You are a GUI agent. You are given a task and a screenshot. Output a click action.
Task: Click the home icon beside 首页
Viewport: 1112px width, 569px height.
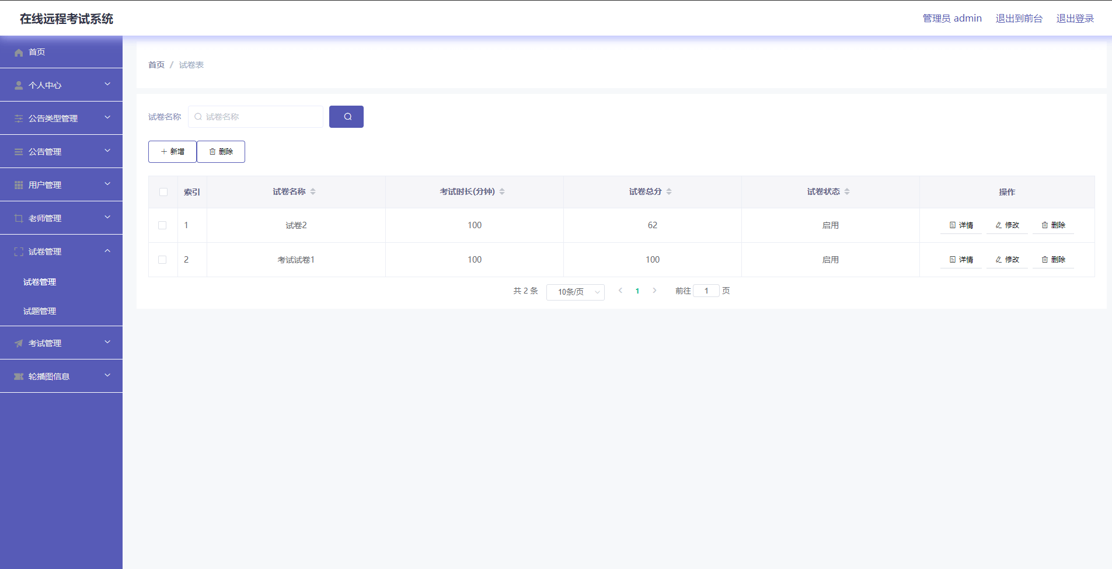(x=19, y=52)
